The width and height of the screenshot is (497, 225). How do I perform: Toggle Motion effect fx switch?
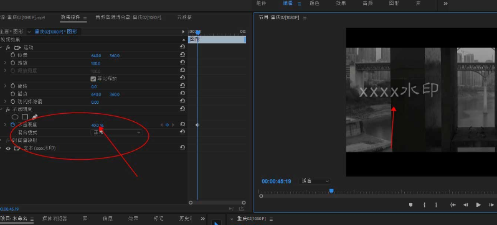8,48
